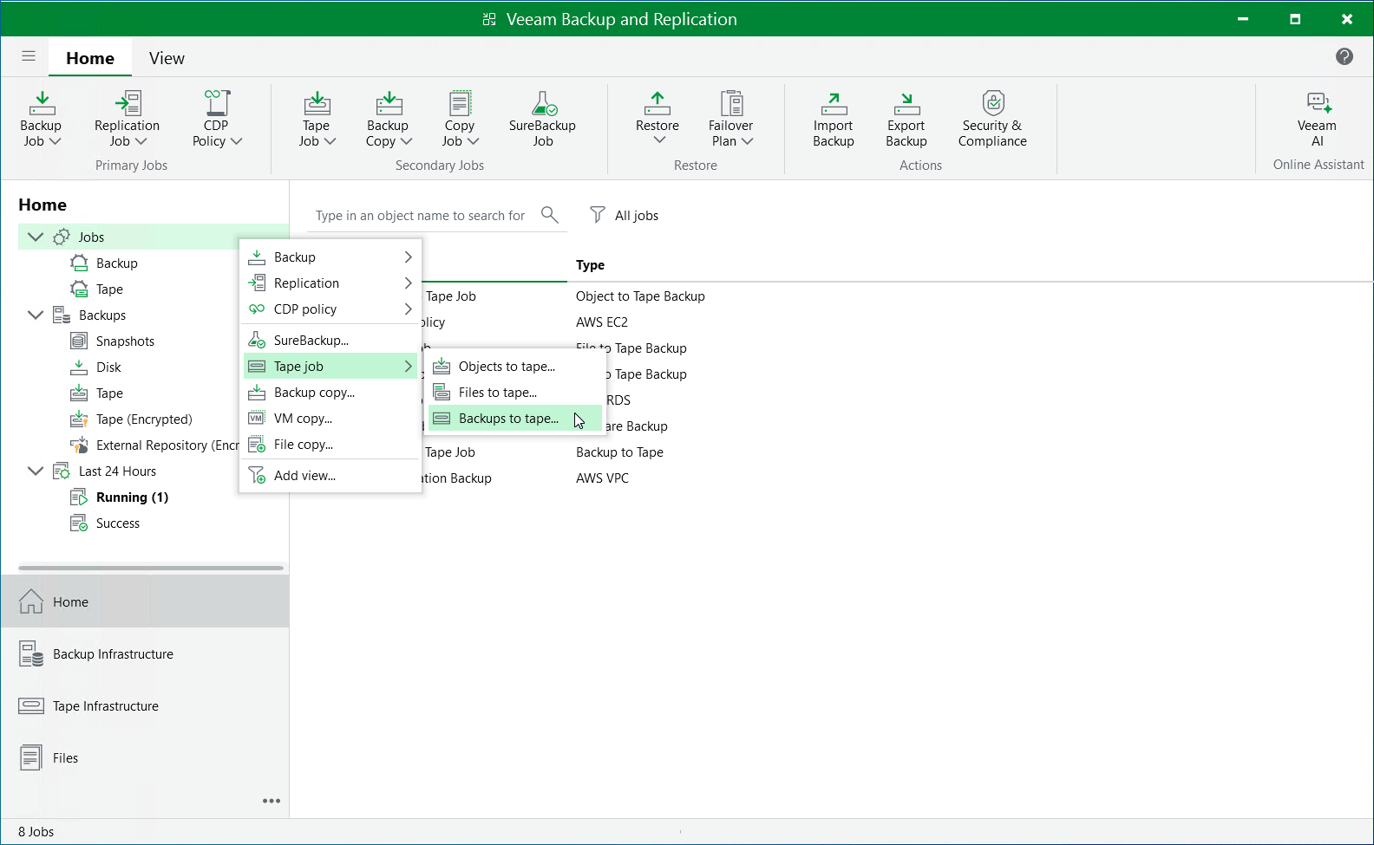Click the search magnifier icon
This screenshot has height=845, width=1374.
(549, 214)
